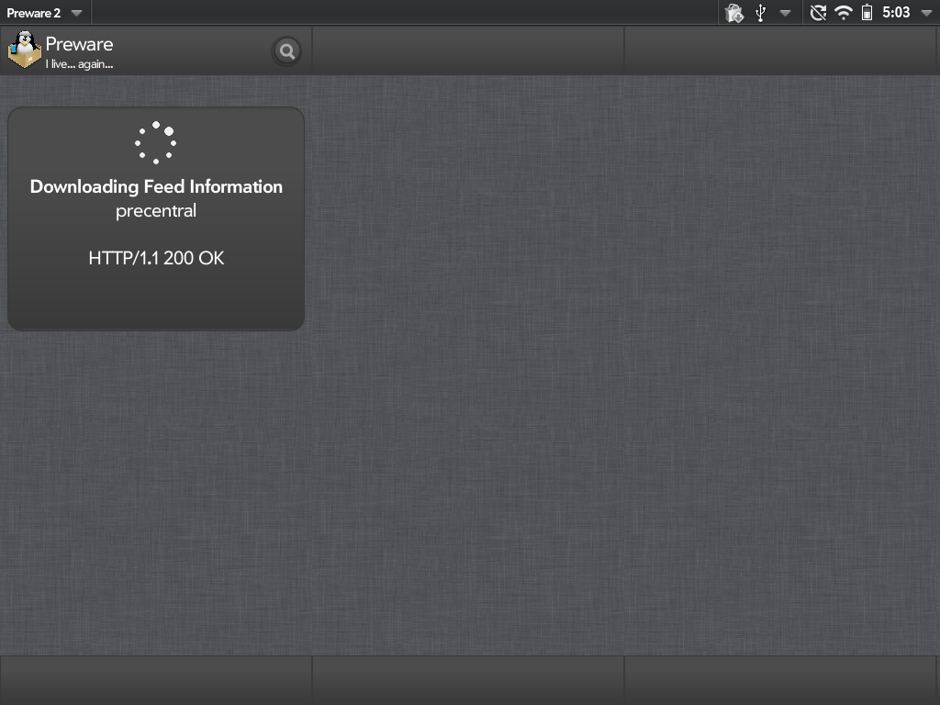The height and width of the screenshot is (705, 940).
Task: Click the package install notification icon
Action: pos(733,13)
